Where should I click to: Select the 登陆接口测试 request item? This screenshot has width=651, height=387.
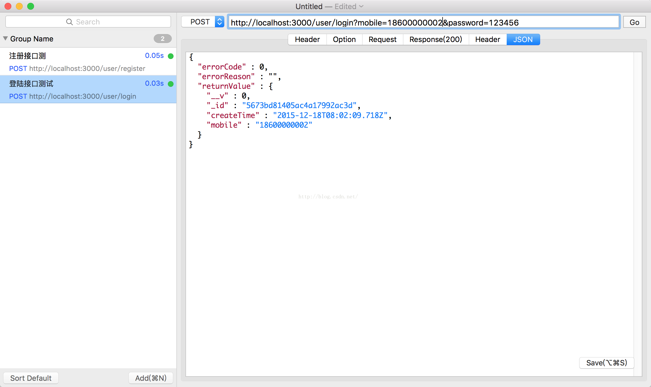[x=88, y=89]
